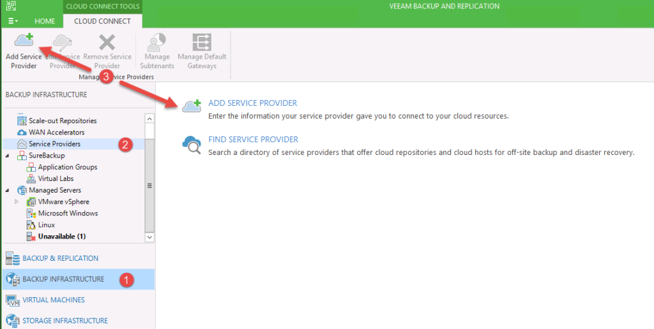Click the tree pane scrollbar thumb
The image size is (654, 329).
point(149,186)
